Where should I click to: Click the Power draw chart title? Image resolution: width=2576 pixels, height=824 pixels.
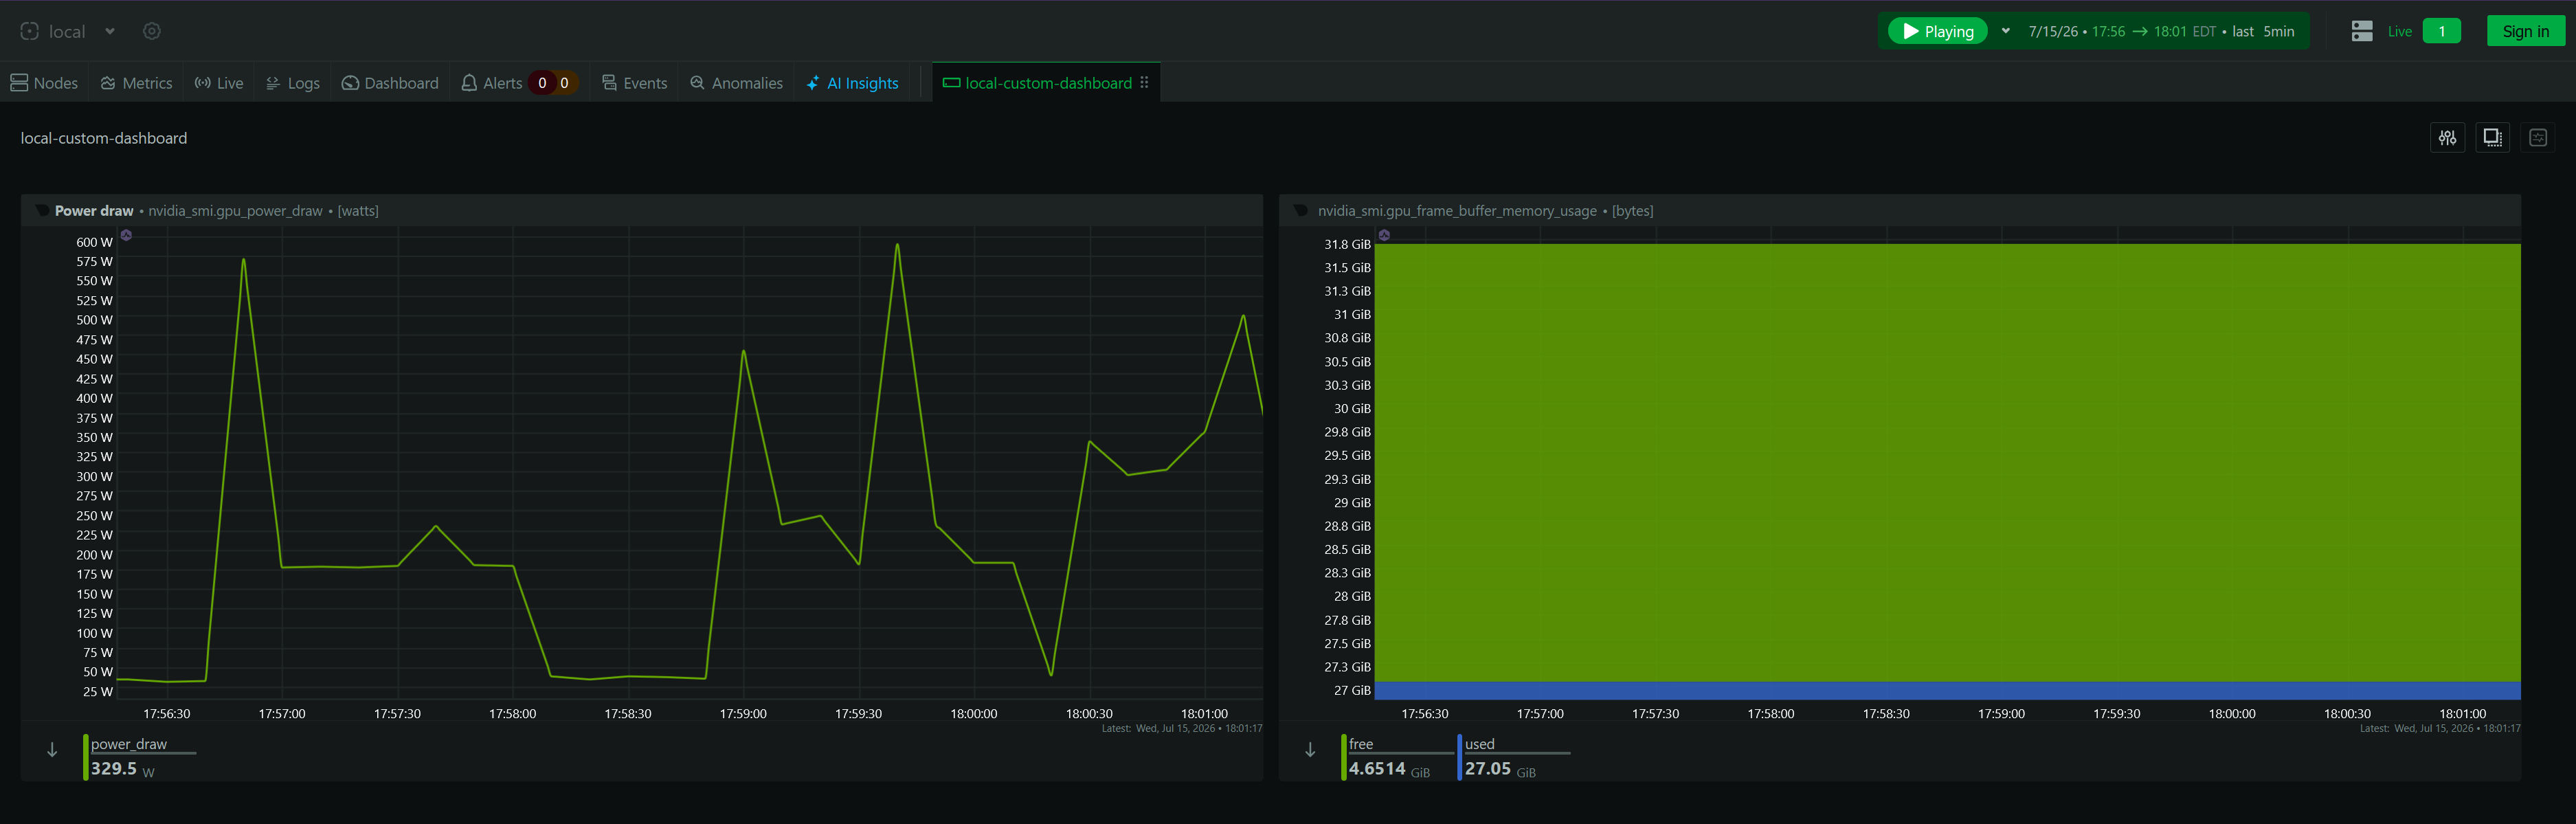(x=94, y=211)
